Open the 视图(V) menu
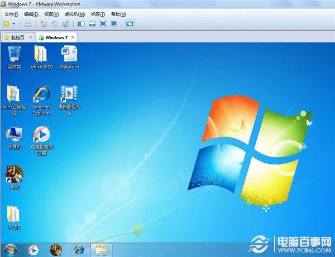 (51, 14)
